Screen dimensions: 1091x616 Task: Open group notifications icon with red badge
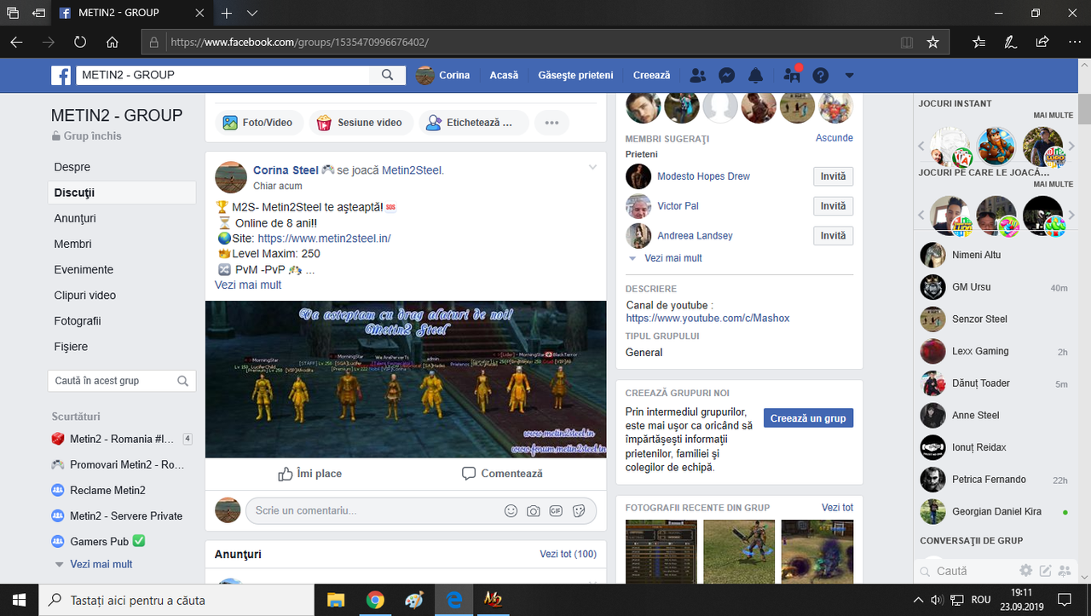pos(792,75)
